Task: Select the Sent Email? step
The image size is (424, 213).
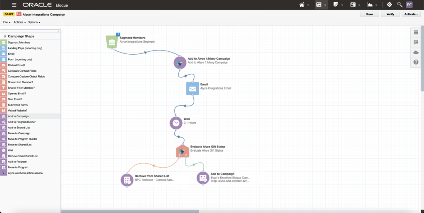Action: pos(30,99)
